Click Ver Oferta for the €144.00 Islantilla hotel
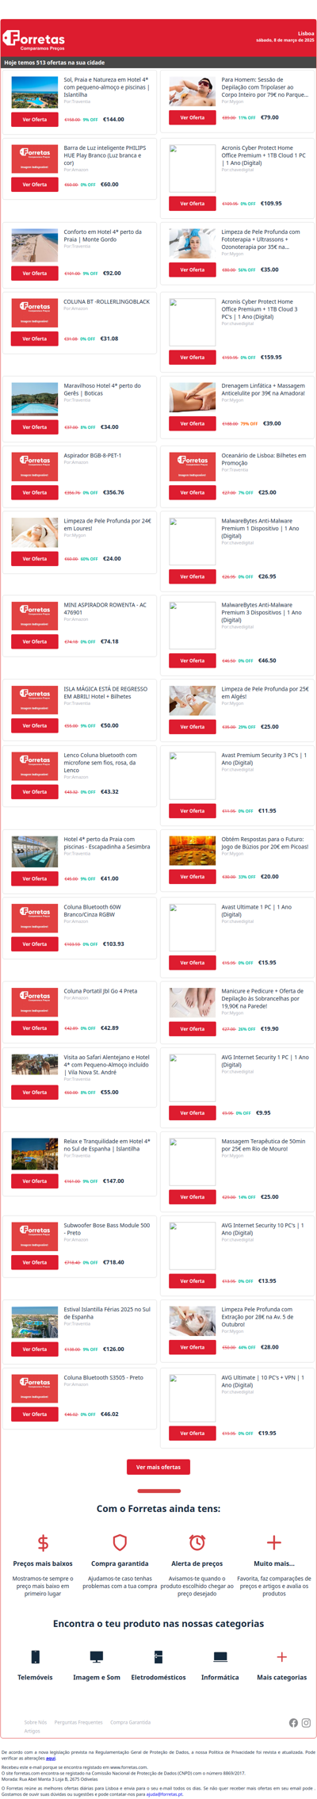 [35, 120]
